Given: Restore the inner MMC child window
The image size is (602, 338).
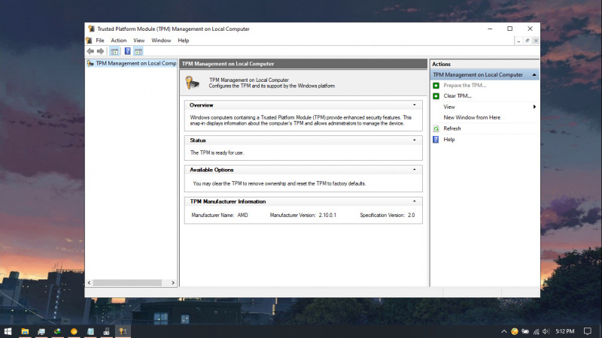Looking at the screenshot, I should coord(528,41).
